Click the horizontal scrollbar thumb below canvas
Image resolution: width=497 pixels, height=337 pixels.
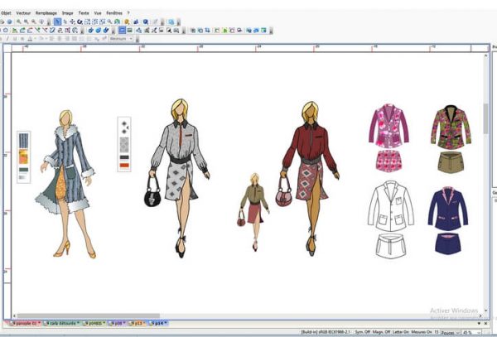(x=89, y=315)
